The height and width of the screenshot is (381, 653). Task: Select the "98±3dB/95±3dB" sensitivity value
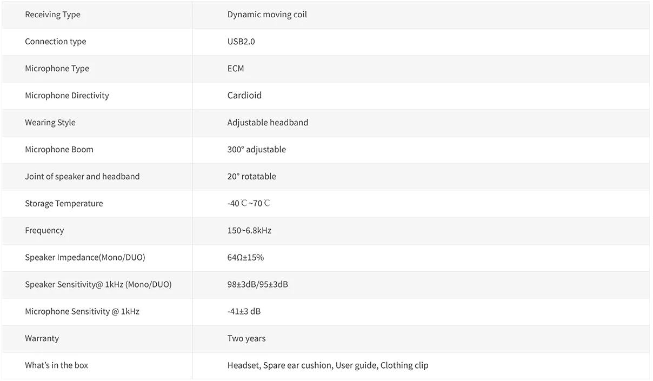pos(257,285)
